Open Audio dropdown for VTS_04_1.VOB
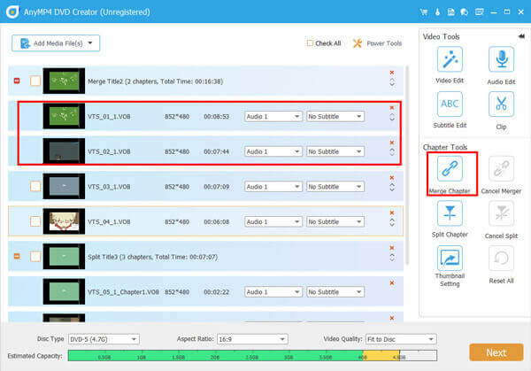531x371 pixels. point(273,221)
